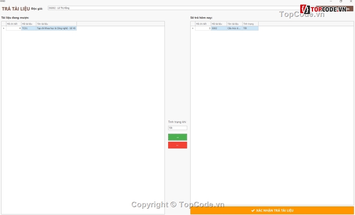The width and height of the screenshot is (355, 215).
Task: Click the Tên tài liệu header in the return table
Action: (235, 24)
